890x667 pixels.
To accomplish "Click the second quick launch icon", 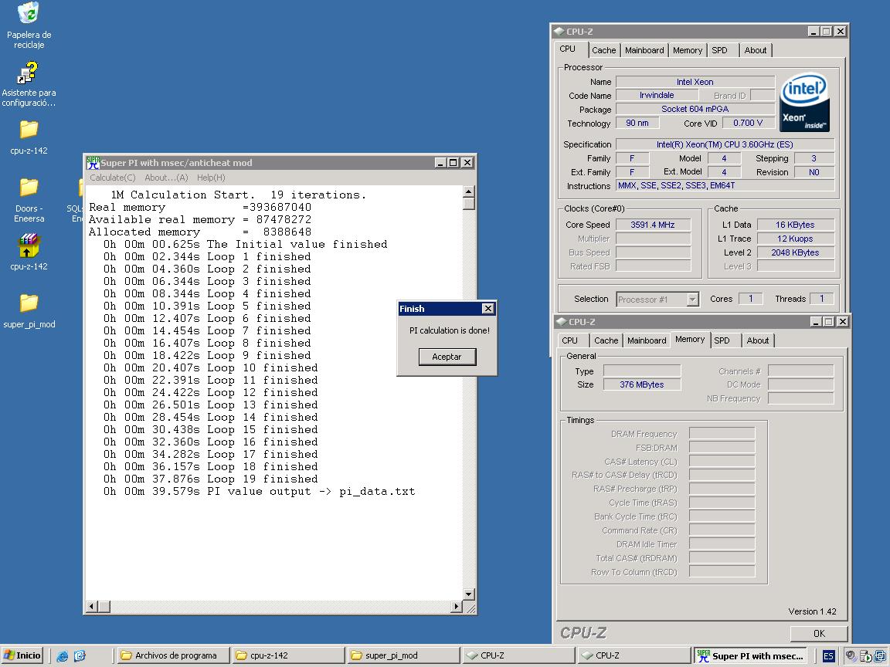I will pyautogui.click(x=80, y=655).
